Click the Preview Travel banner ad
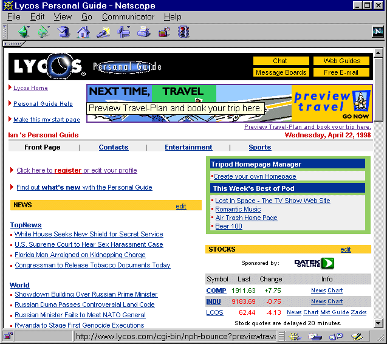Viewport: 387px width, 344px height. (x=229, y=103)
